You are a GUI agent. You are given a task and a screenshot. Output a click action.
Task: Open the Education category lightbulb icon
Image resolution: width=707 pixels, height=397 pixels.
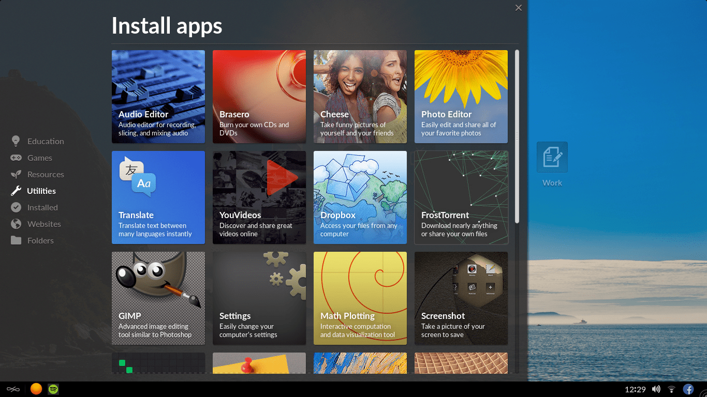coord(16,141)
